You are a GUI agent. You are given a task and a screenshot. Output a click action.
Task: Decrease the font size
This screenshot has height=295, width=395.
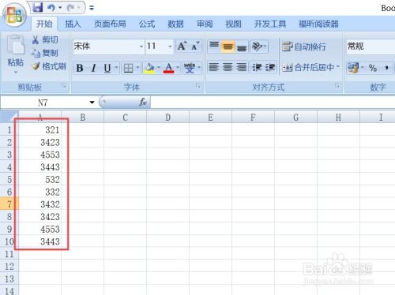[195, 46]
